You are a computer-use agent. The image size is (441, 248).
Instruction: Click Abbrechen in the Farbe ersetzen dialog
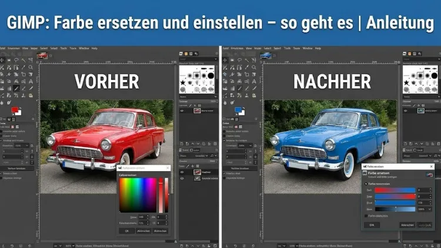click(407, 225)
